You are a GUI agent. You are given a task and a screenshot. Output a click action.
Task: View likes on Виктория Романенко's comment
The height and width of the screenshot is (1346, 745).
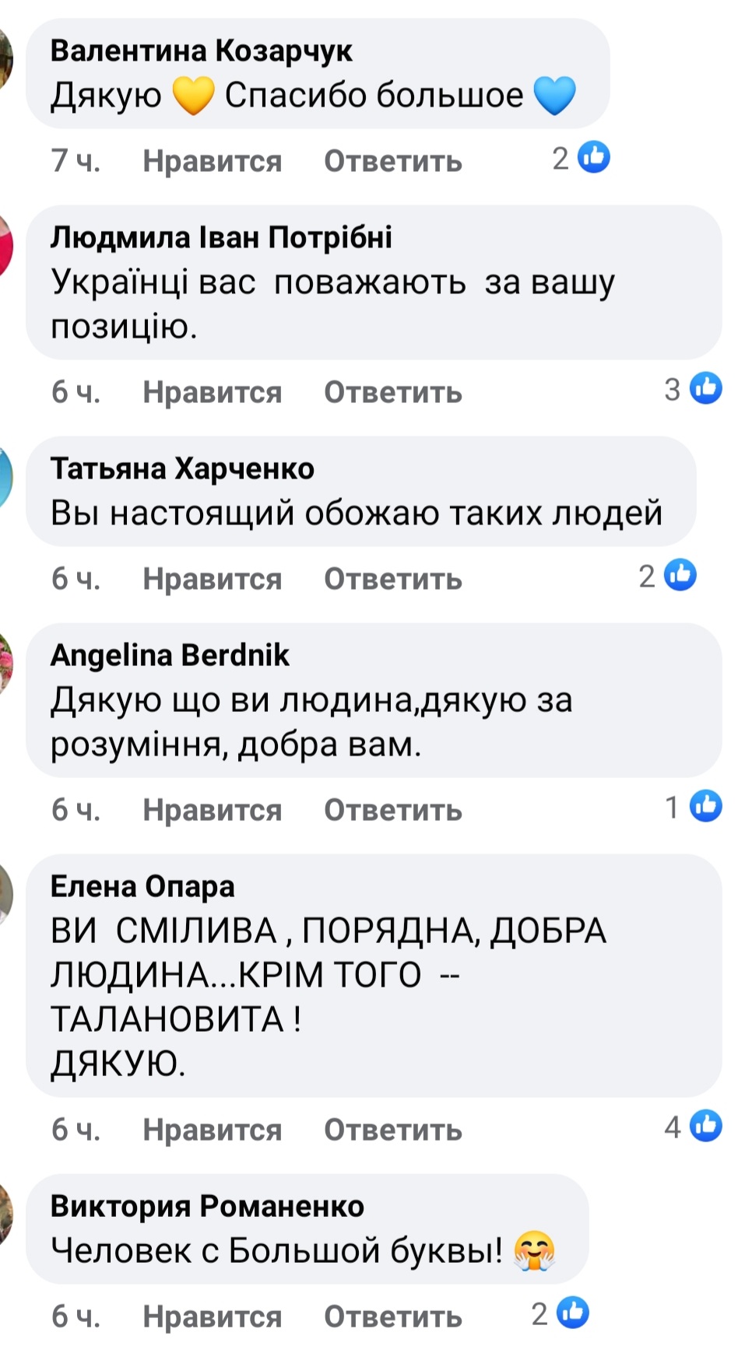click(560, 1313)
